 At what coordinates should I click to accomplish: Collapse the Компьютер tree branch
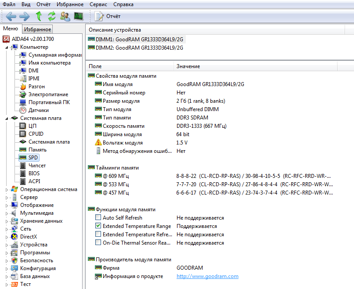click(x=7, y=47)
